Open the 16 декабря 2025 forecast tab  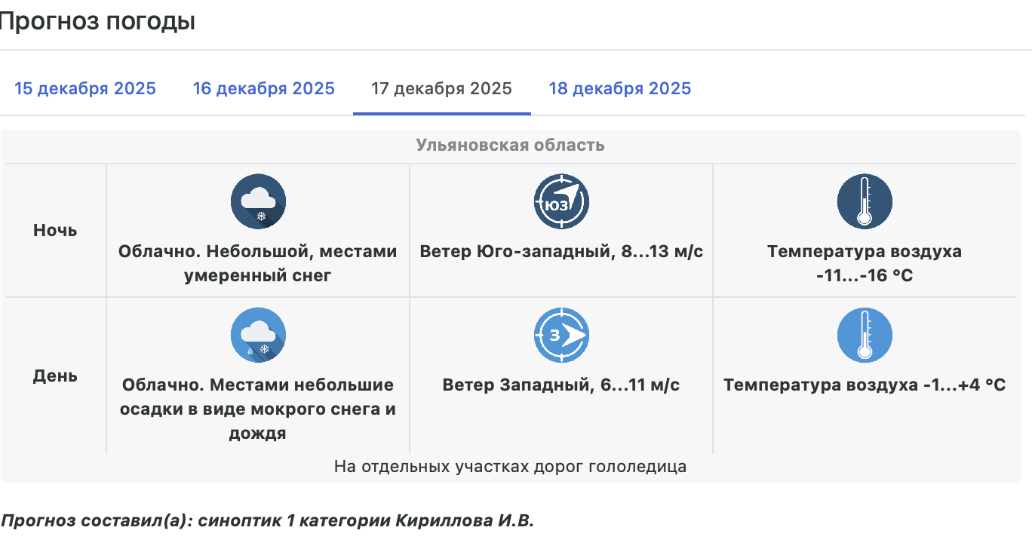[263, 89]
